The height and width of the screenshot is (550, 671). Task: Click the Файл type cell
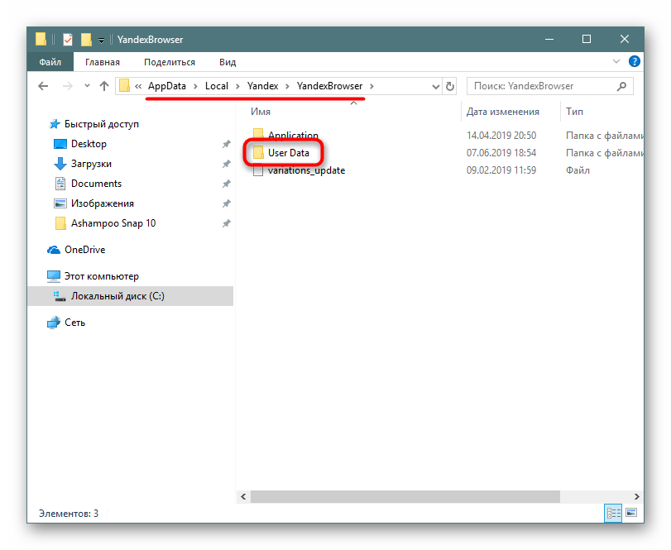578,170
